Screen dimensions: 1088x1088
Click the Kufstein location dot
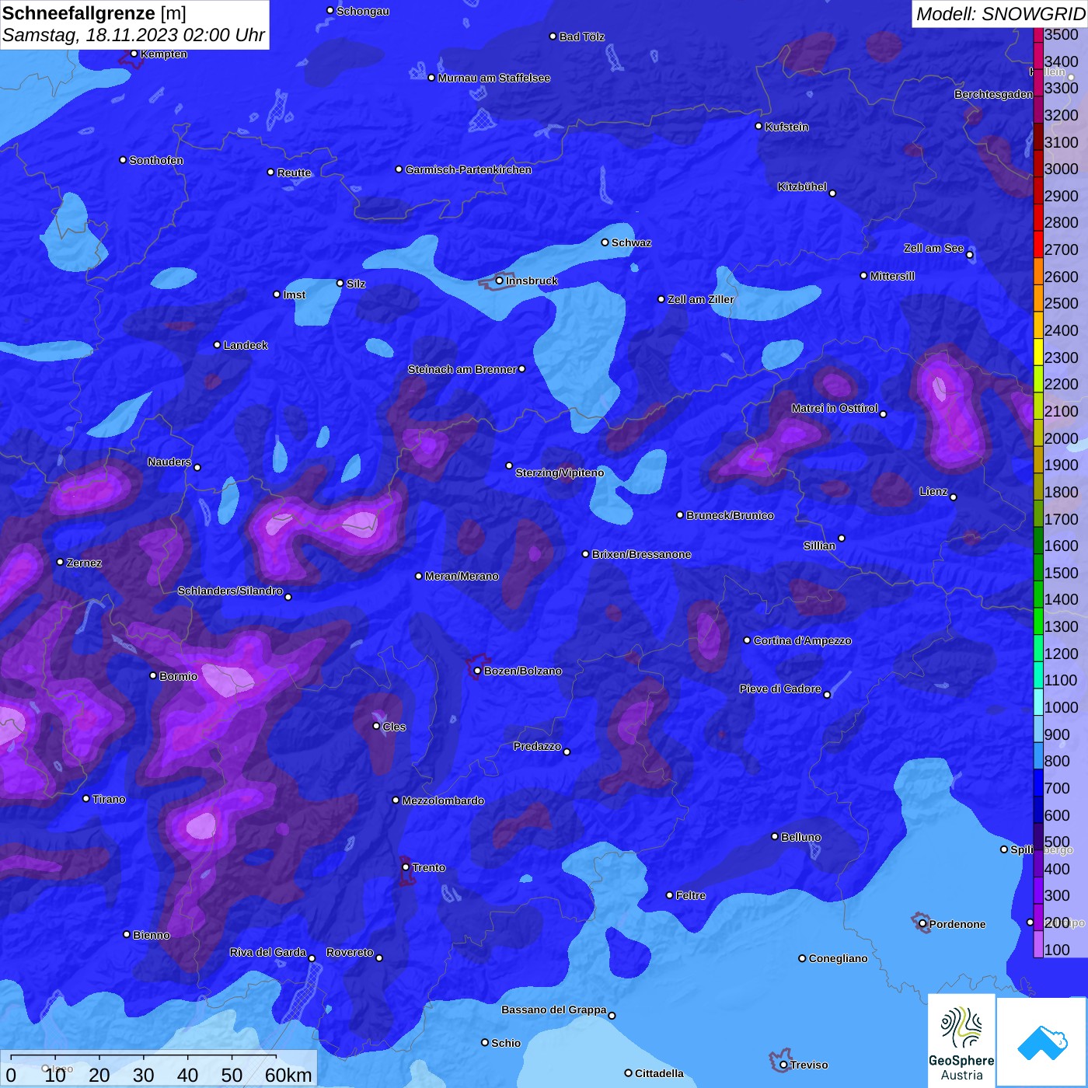(x=758, y=126)
